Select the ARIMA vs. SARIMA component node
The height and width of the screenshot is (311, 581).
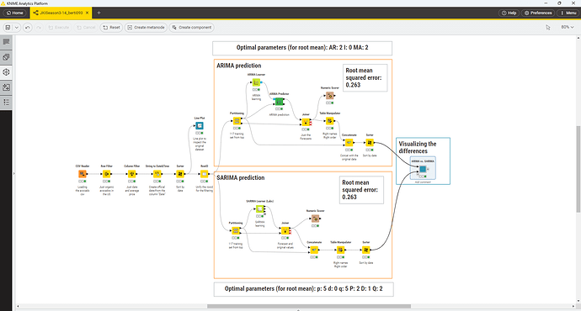pyautogui.click(x=423, y=169)
